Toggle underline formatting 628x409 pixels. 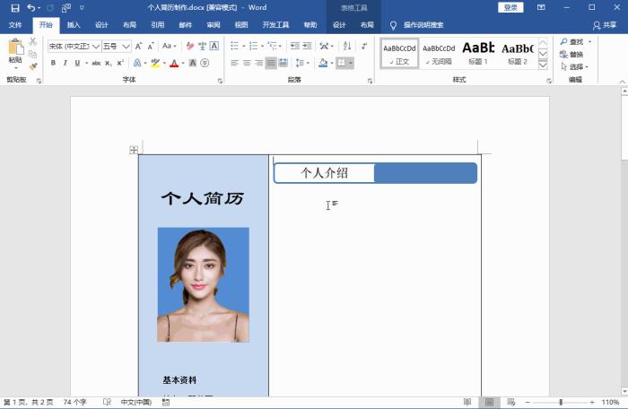coord(76,63)
